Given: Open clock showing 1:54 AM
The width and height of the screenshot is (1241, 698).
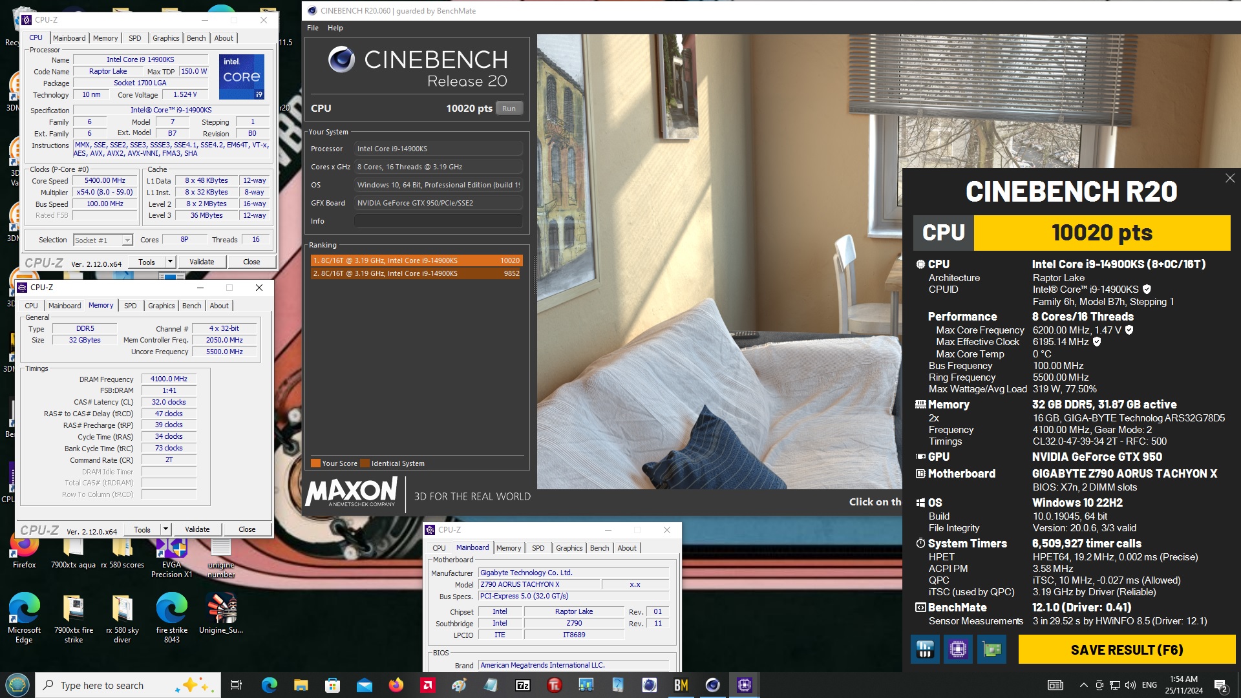Looking at the screenshot, I should click(x=1183, y=685).
